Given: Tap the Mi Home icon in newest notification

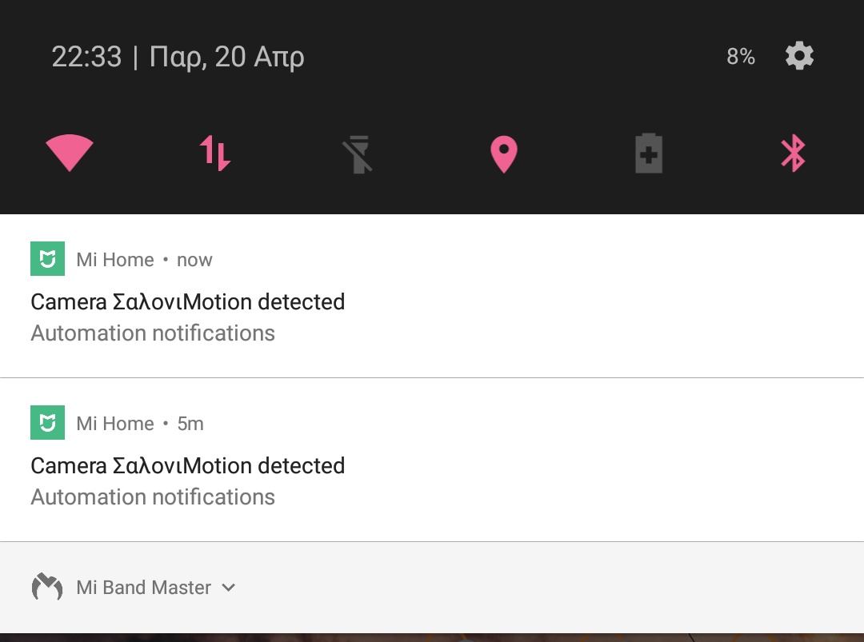Looking at the screenshot, I should coord(47,259).
